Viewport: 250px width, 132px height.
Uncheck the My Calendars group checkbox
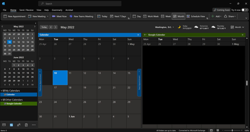[x=4, y=91]
